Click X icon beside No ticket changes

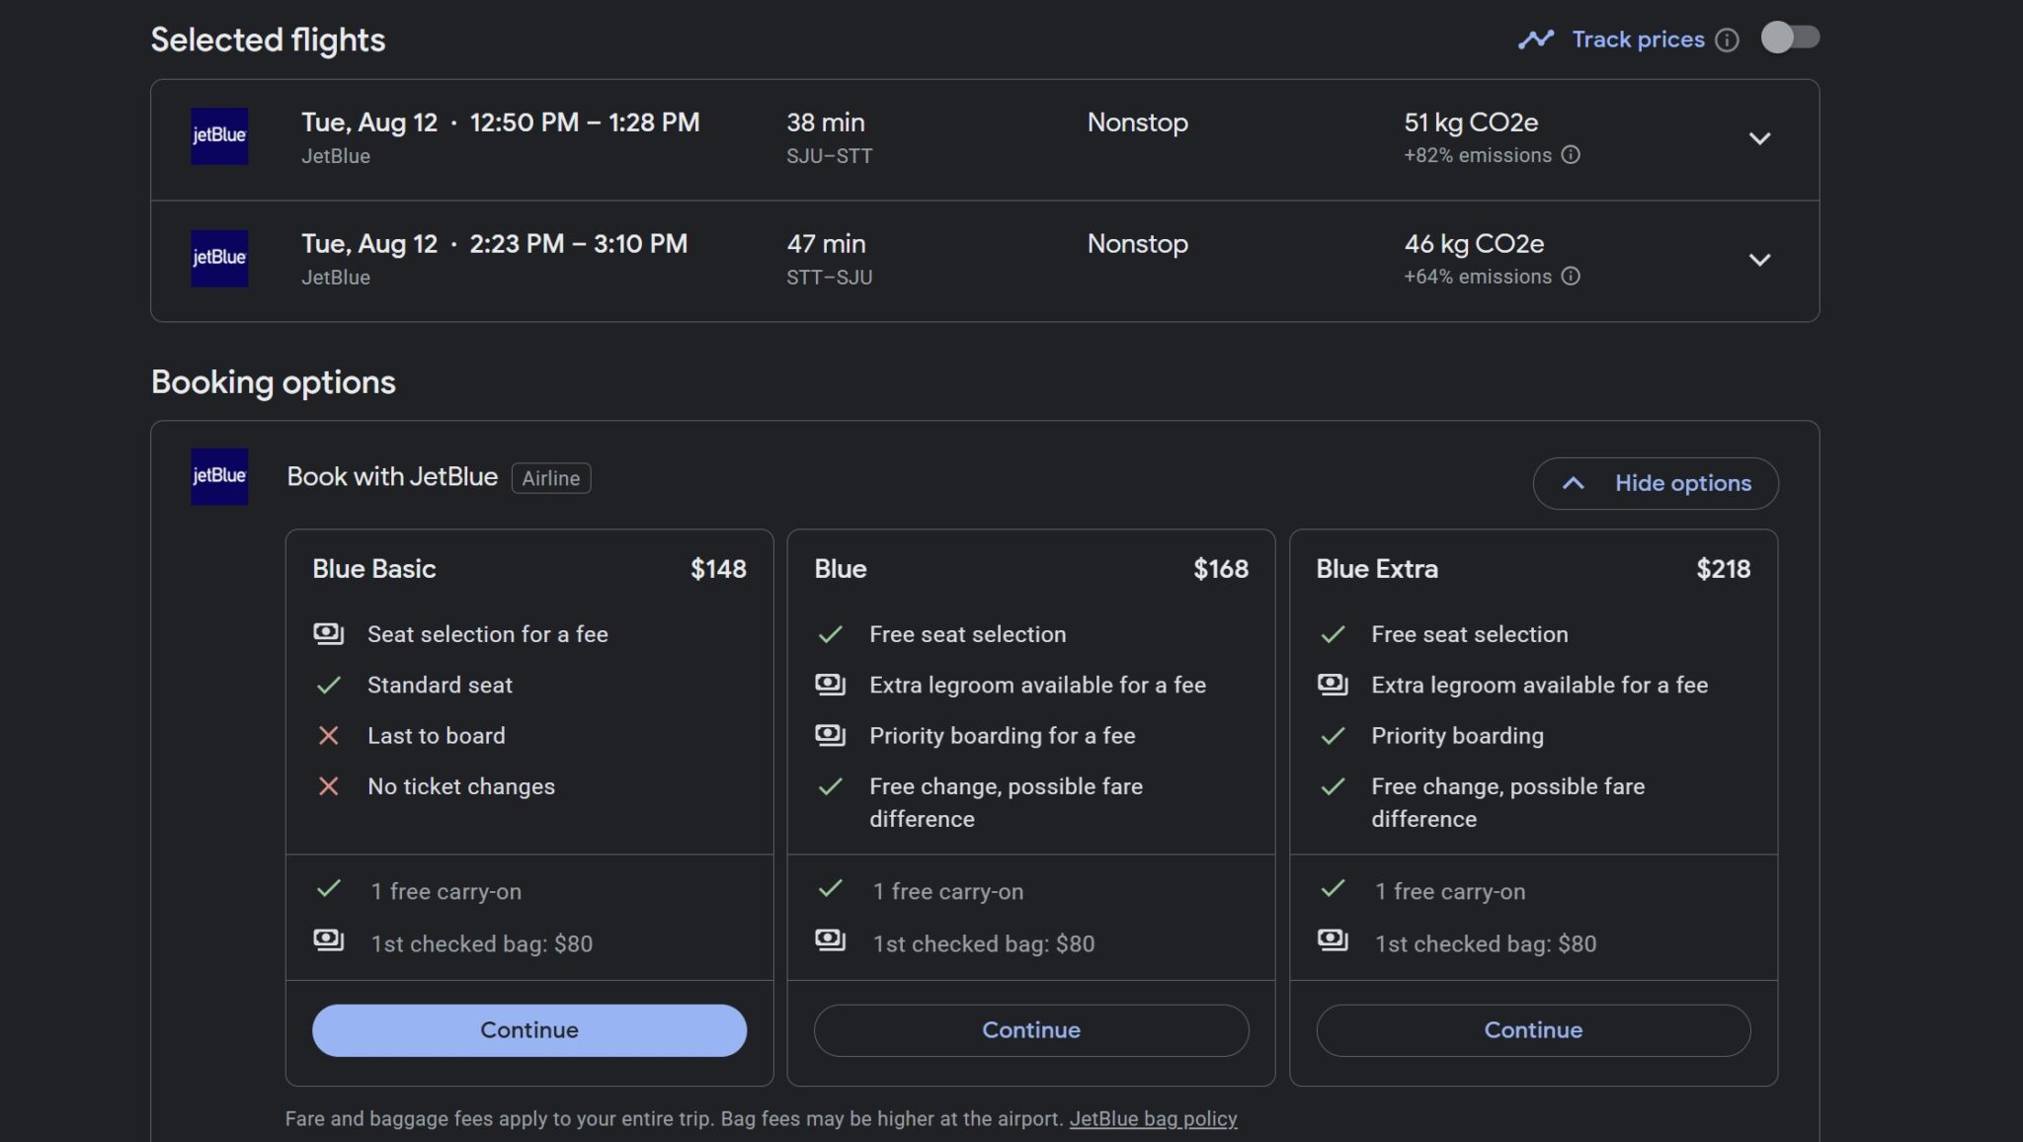[x=329, y=786]
